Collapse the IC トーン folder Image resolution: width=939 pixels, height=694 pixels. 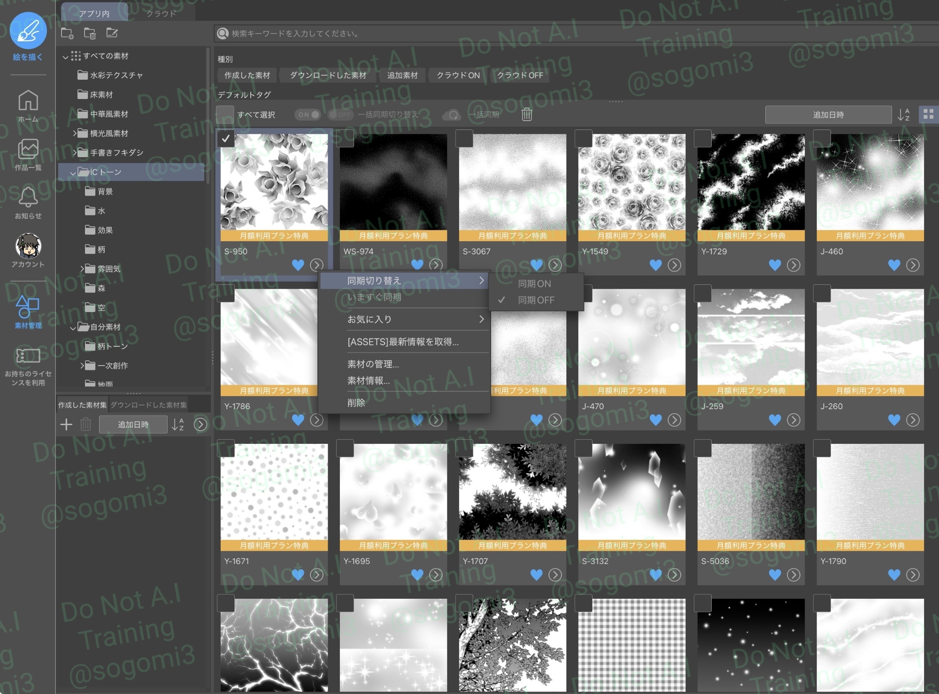coord(73,173)
